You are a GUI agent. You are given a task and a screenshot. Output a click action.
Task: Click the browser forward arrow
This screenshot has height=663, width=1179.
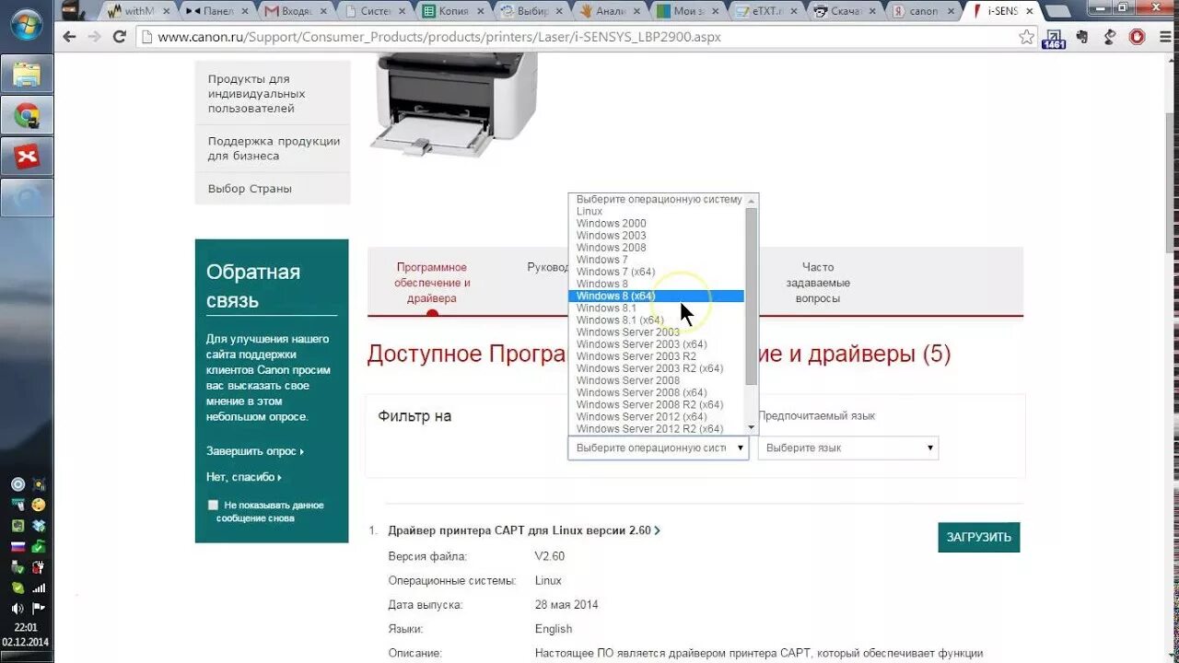click(x=94, y=37)
